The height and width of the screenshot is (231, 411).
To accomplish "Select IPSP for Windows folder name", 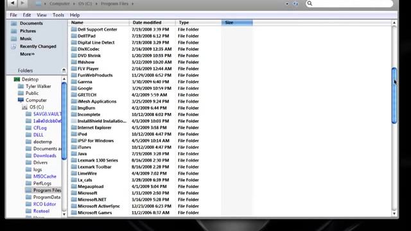I will click(x=96, y=141).
